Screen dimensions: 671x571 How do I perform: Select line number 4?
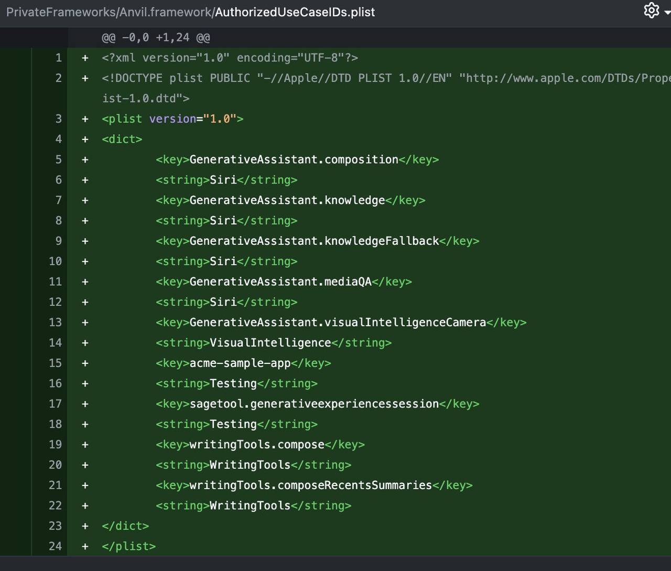tap(58, 139)
